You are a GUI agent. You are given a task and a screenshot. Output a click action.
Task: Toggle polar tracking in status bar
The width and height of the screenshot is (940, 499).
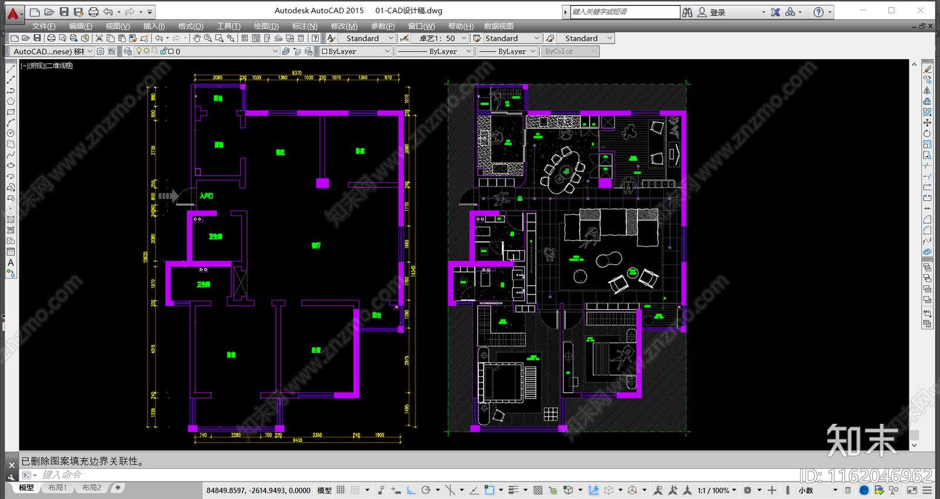pos(426,490)
